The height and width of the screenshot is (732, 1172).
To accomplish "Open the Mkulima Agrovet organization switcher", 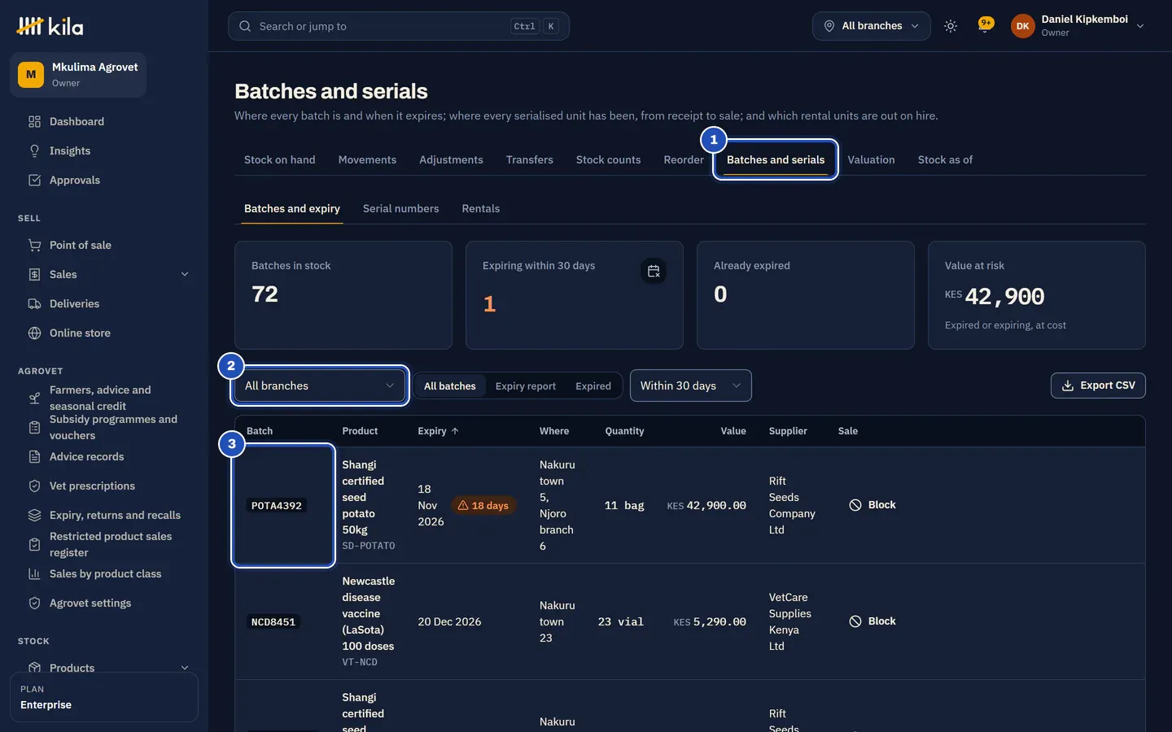I will pos(78,75).
